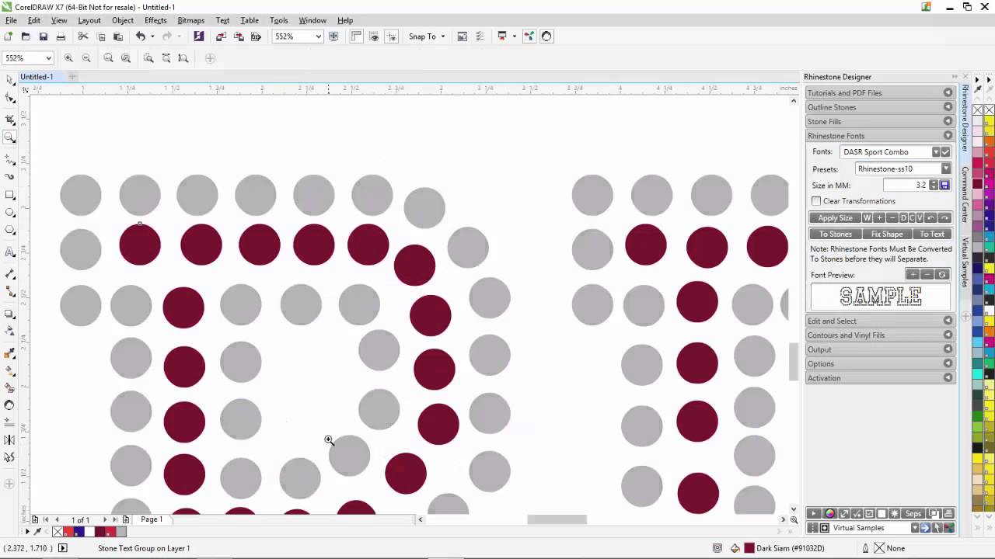Image resolution: width=995 pixels, height=559 pixels.
Task: Open the Command Center docker tab
Action: click(x=965, y=194)
